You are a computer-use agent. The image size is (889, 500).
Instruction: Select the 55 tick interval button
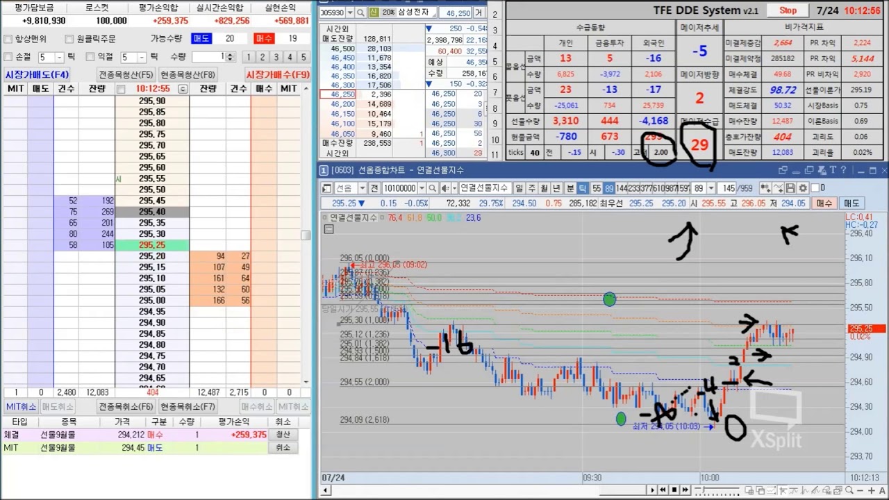pyautogui.click(x=596, y=187)
